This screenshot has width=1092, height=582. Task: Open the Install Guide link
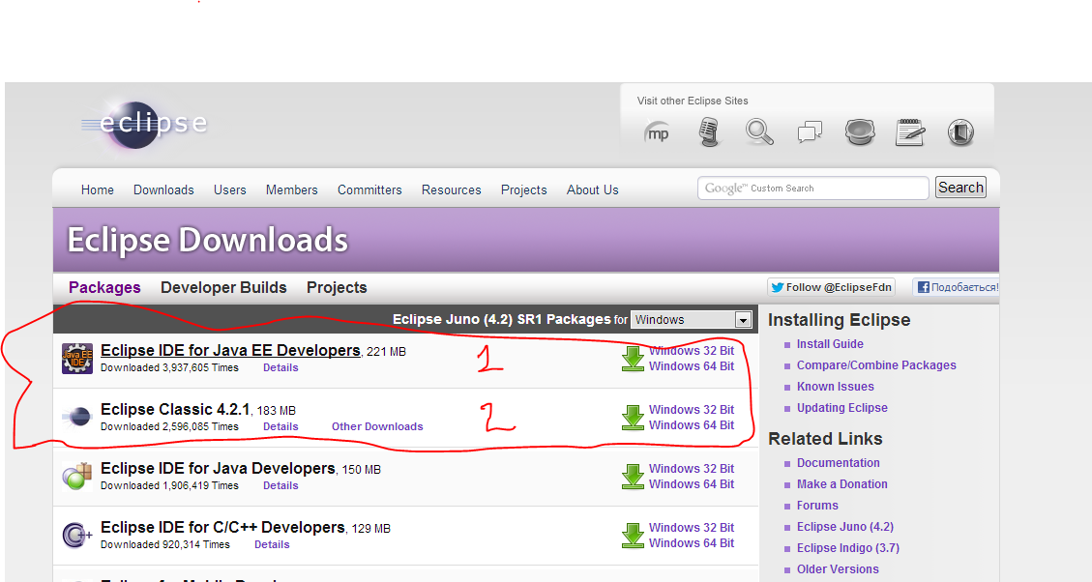pos(830,344)
